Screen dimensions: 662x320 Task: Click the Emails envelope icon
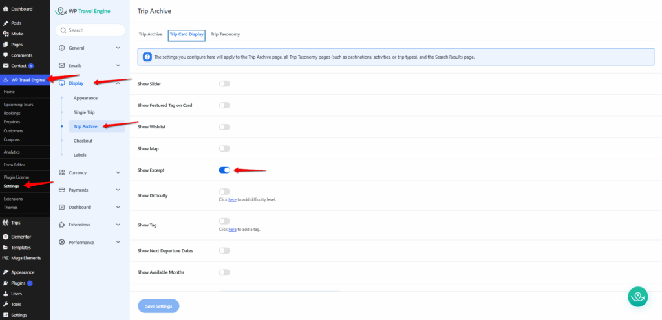pos(61,65)
